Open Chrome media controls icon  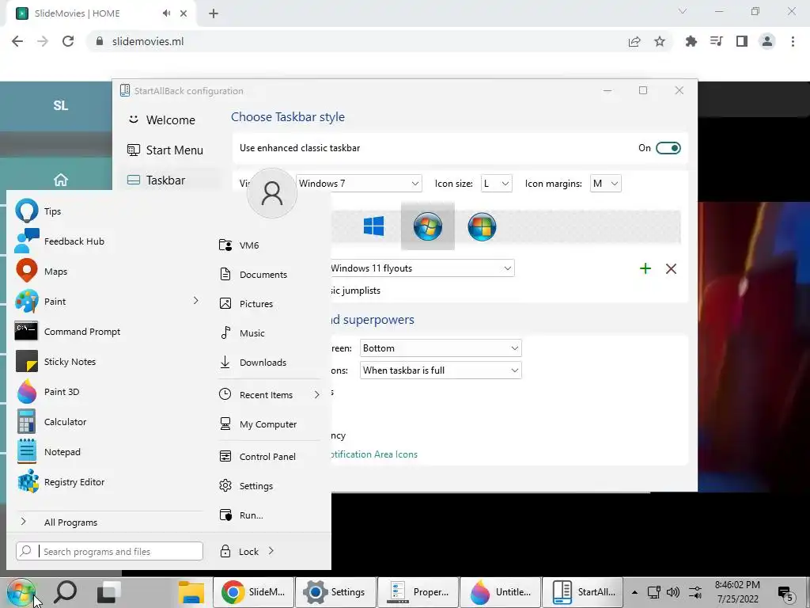[717, 41]
